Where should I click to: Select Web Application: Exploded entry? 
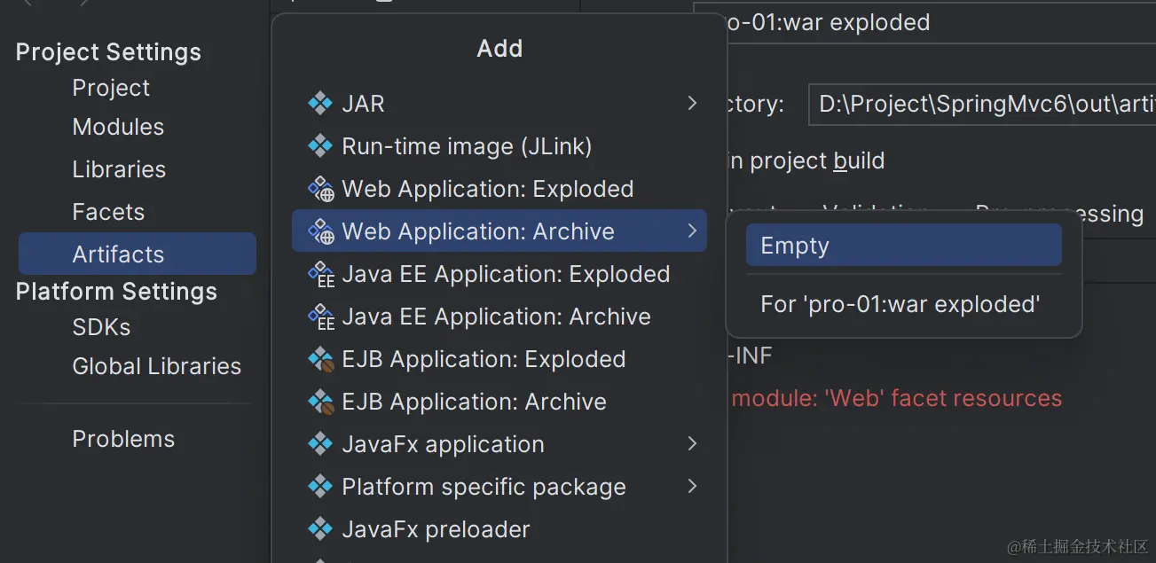499,189
